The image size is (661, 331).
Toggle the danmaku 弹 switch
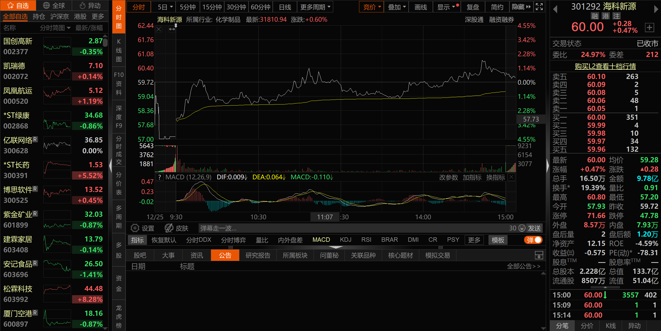(533, 240)
